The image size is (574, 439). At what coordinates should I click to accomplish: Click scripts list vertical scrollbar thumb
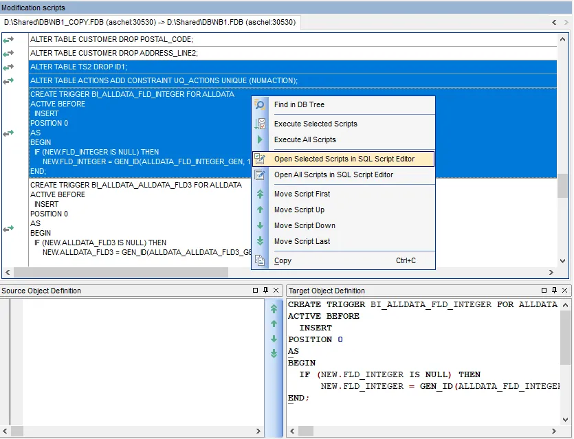[x=562, y=185]
